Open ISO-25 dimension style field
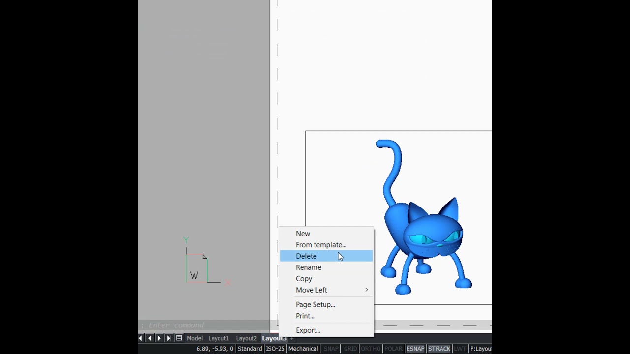 (x=275, y=349)
